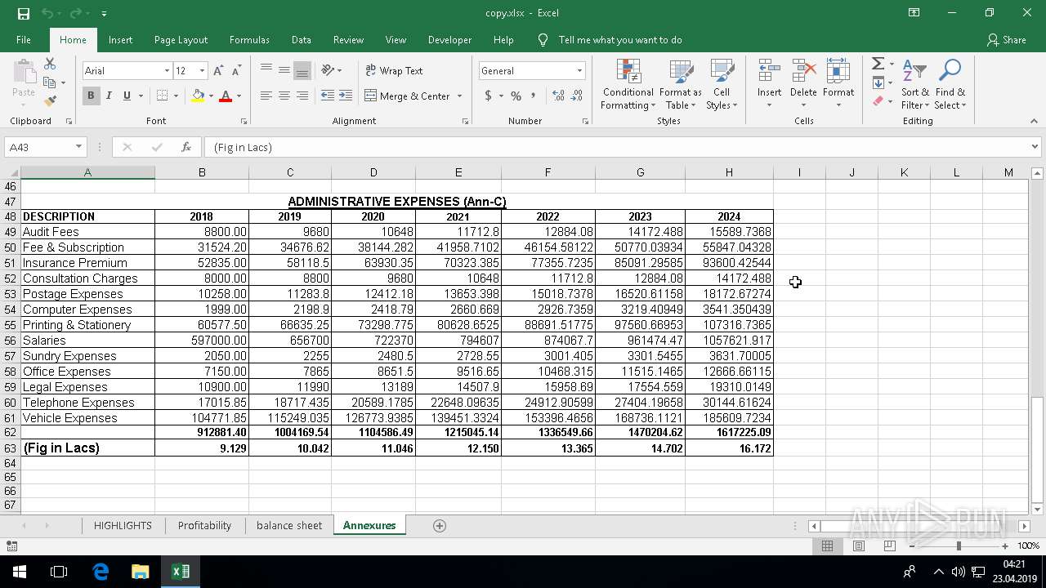Open Conditional Formatting menu

point(628,83)
